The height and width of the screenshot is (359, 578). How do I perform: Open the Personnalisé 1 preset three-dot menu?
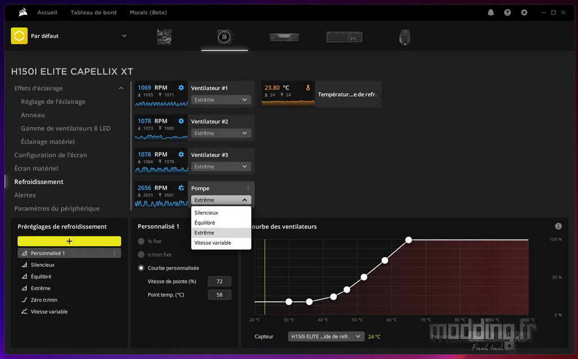115,253
